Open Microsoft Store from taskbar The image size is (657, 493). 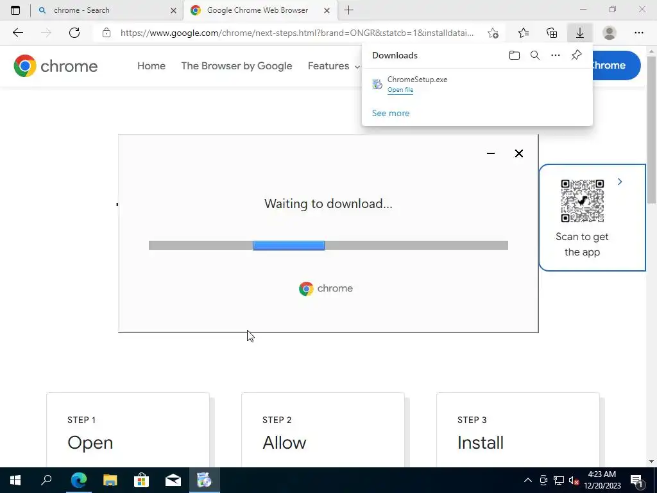[x=141, y=480]
